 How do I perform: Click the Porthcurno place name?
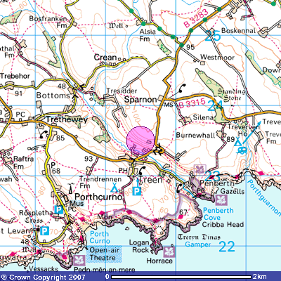click(98, 197)
